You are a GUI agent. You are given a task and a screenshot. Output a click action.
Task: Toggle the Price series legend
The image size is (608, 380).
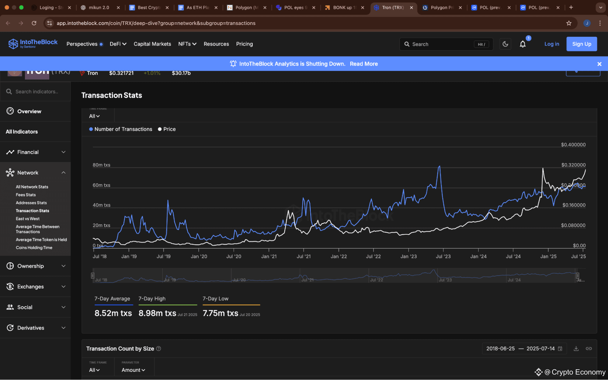(167, 129)
